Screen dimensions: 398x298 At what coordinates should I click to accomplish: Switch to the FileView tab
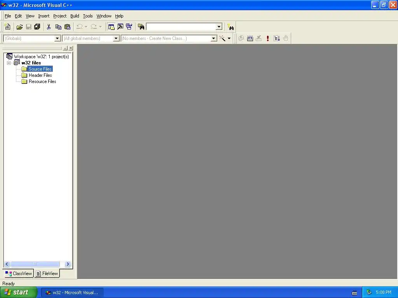(x=47, y=274)
